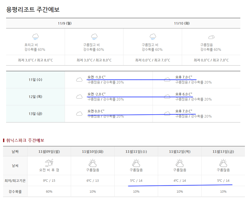Click partly cloudy icon under 11월10일(화)
This screenshot has width=249, height=200.
click(93, 163)
